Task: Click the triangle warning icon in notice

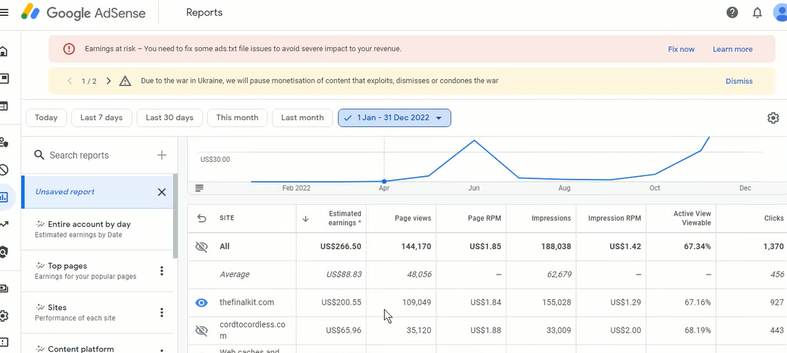Action: 125,81
